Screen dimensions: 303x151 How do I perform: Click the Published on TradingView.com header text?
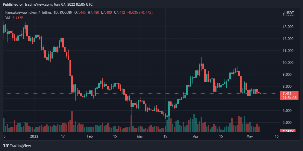tap(48, 4)
